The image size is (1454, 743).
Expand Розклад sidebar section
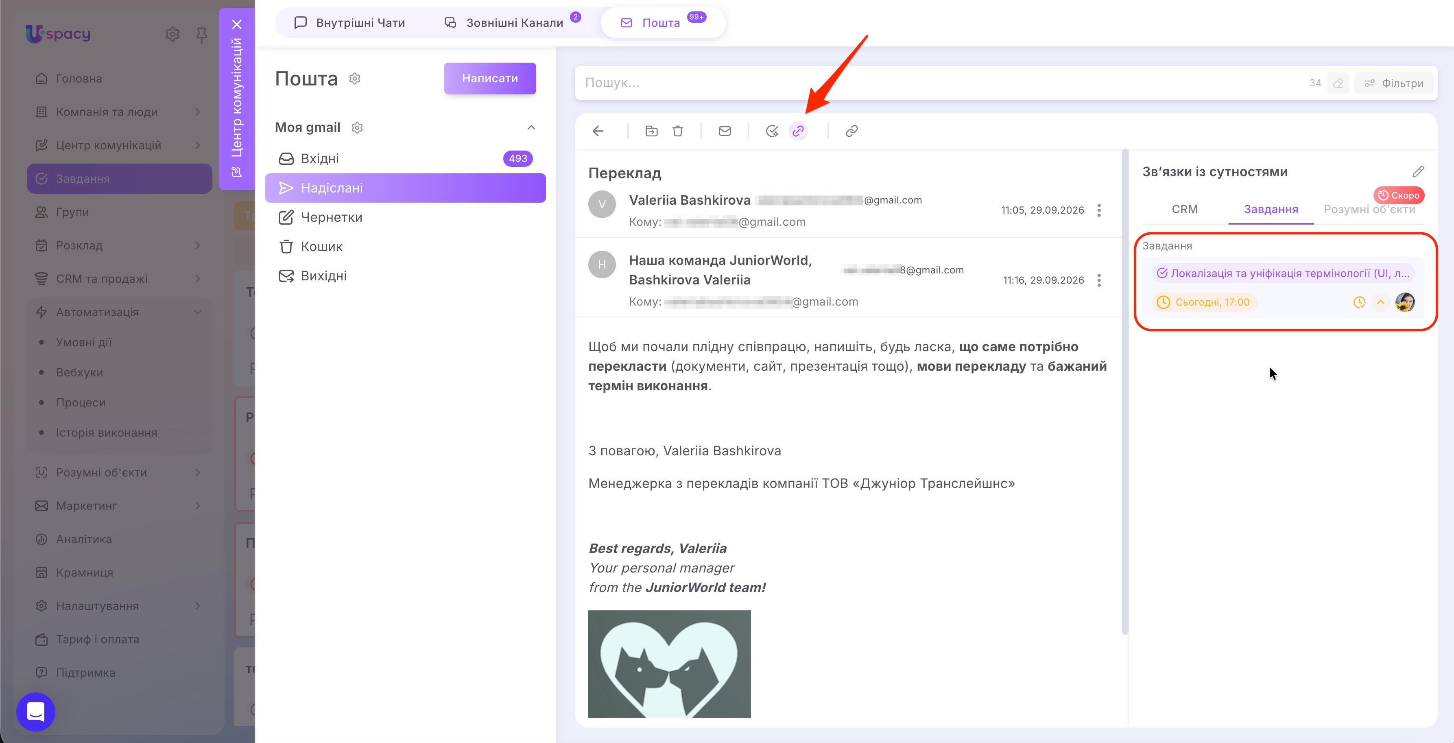click(x=198, y=246)
